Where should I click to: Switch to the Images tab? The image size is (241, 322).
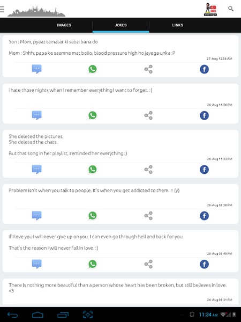(x=64, y=25)
